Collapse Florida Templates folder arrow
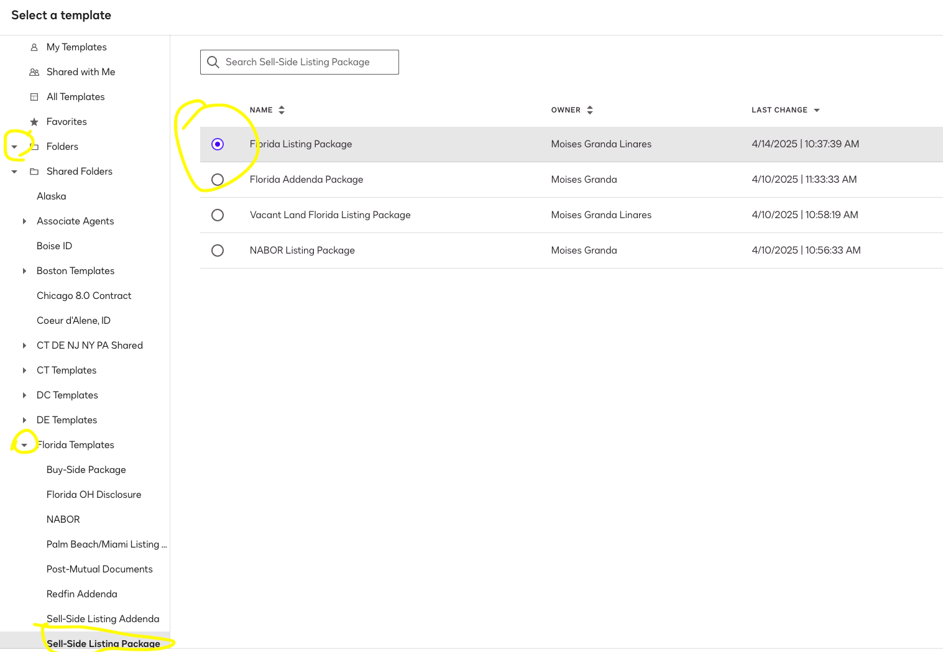The height and width of the screenshot is (652, 943). pos(24,445)
